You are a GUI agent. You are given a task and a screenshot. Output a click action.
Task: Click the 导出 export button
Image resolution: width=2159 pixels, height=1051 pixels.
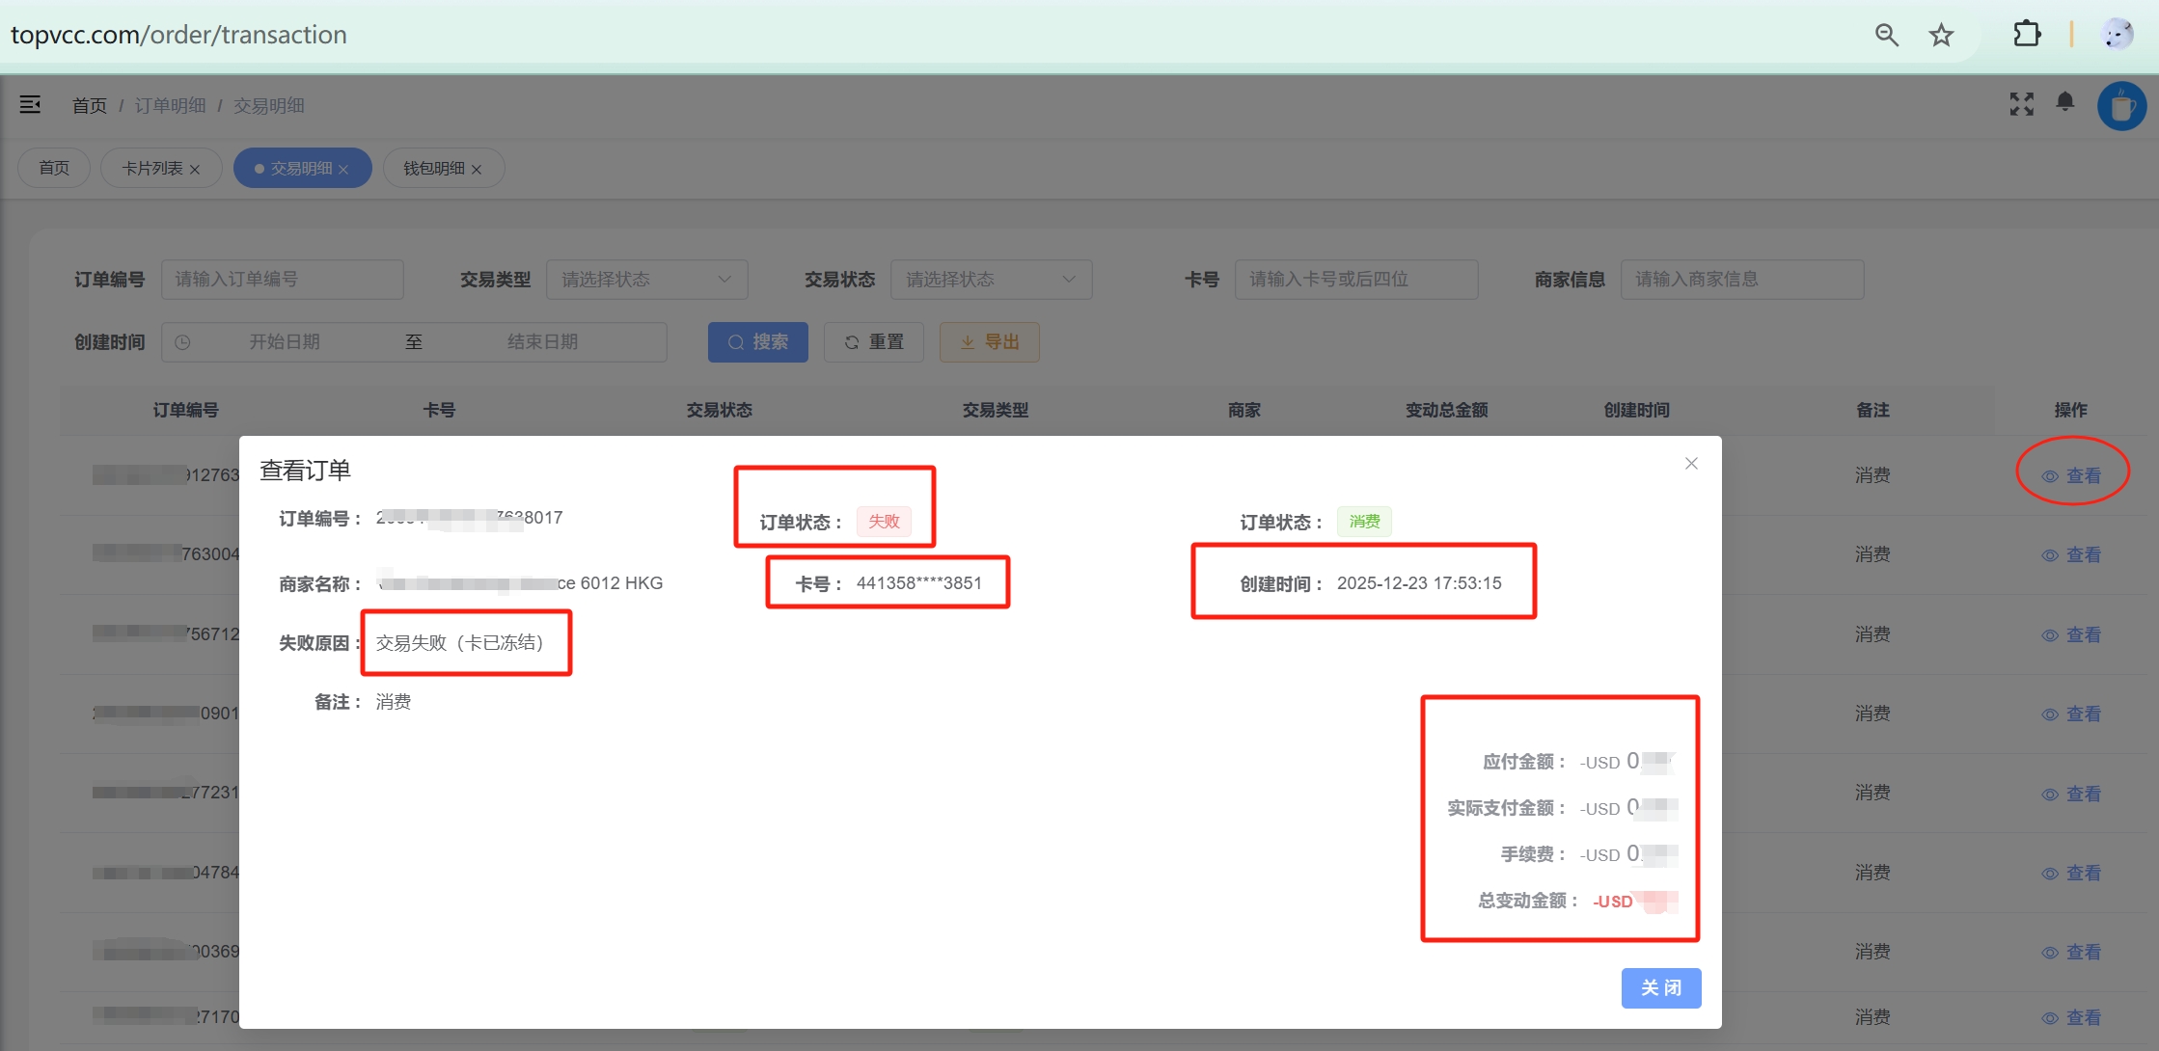tap(989, 342)
